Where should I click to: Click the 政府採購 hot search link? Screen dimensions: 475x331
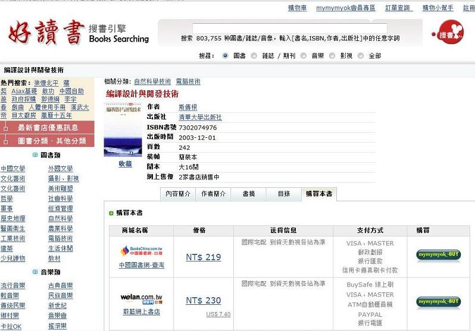(24, 99)
